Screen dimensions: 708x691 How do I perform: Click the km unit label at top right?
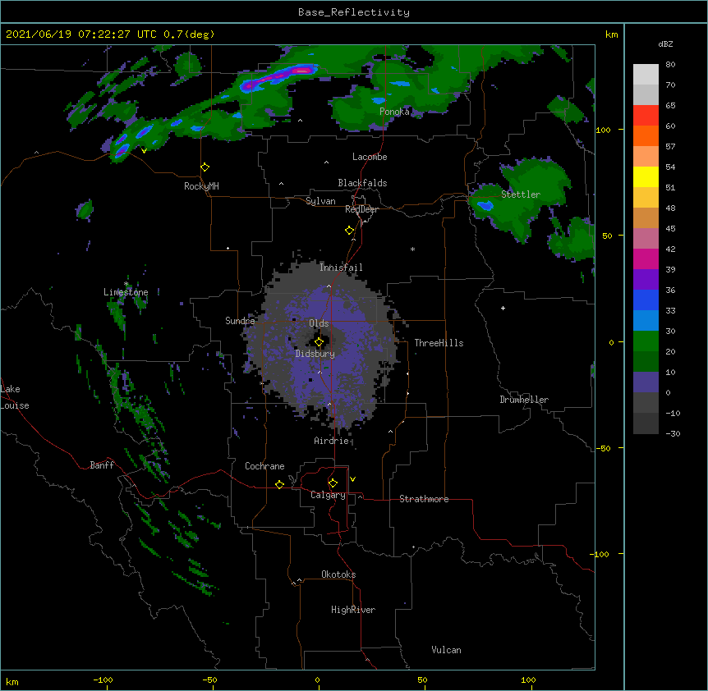coord(611,34)
